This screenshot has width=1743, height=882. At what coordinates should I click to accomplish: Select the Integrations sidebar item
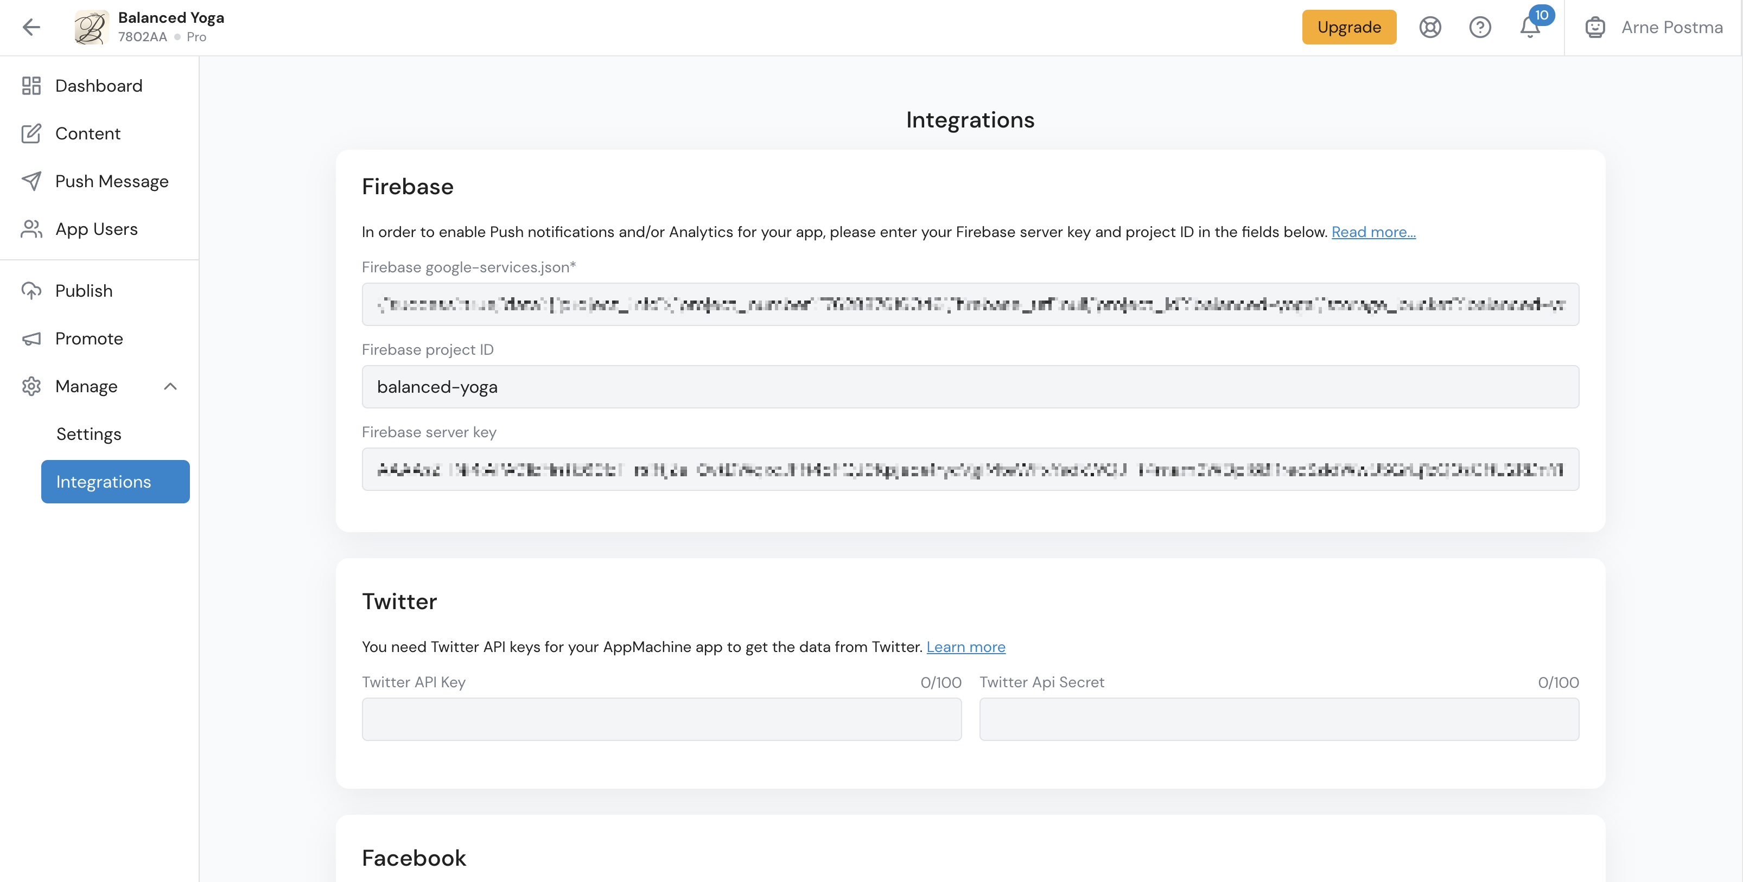[115, 482]
